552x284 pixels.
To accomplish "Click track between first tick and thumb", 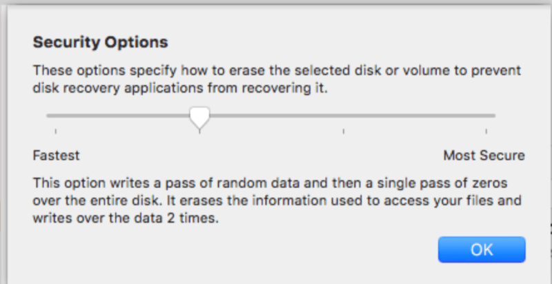I will click(127, 116).
